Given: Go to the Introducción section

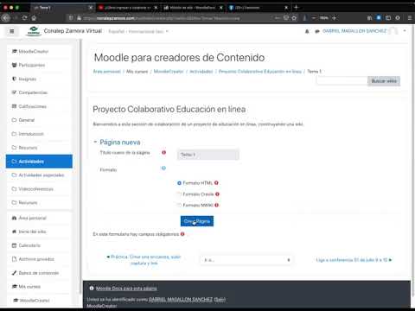Looking at the screenshot, I should (39, 134).
